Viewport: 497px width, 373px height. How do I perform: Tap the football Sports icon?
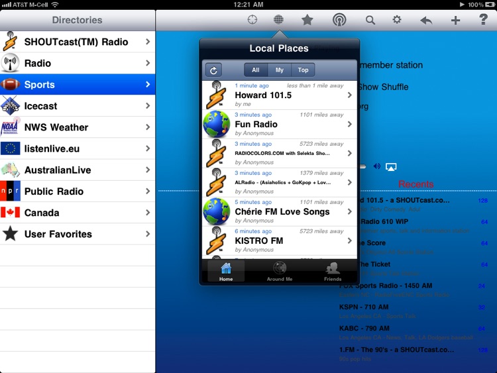(10, 84)
